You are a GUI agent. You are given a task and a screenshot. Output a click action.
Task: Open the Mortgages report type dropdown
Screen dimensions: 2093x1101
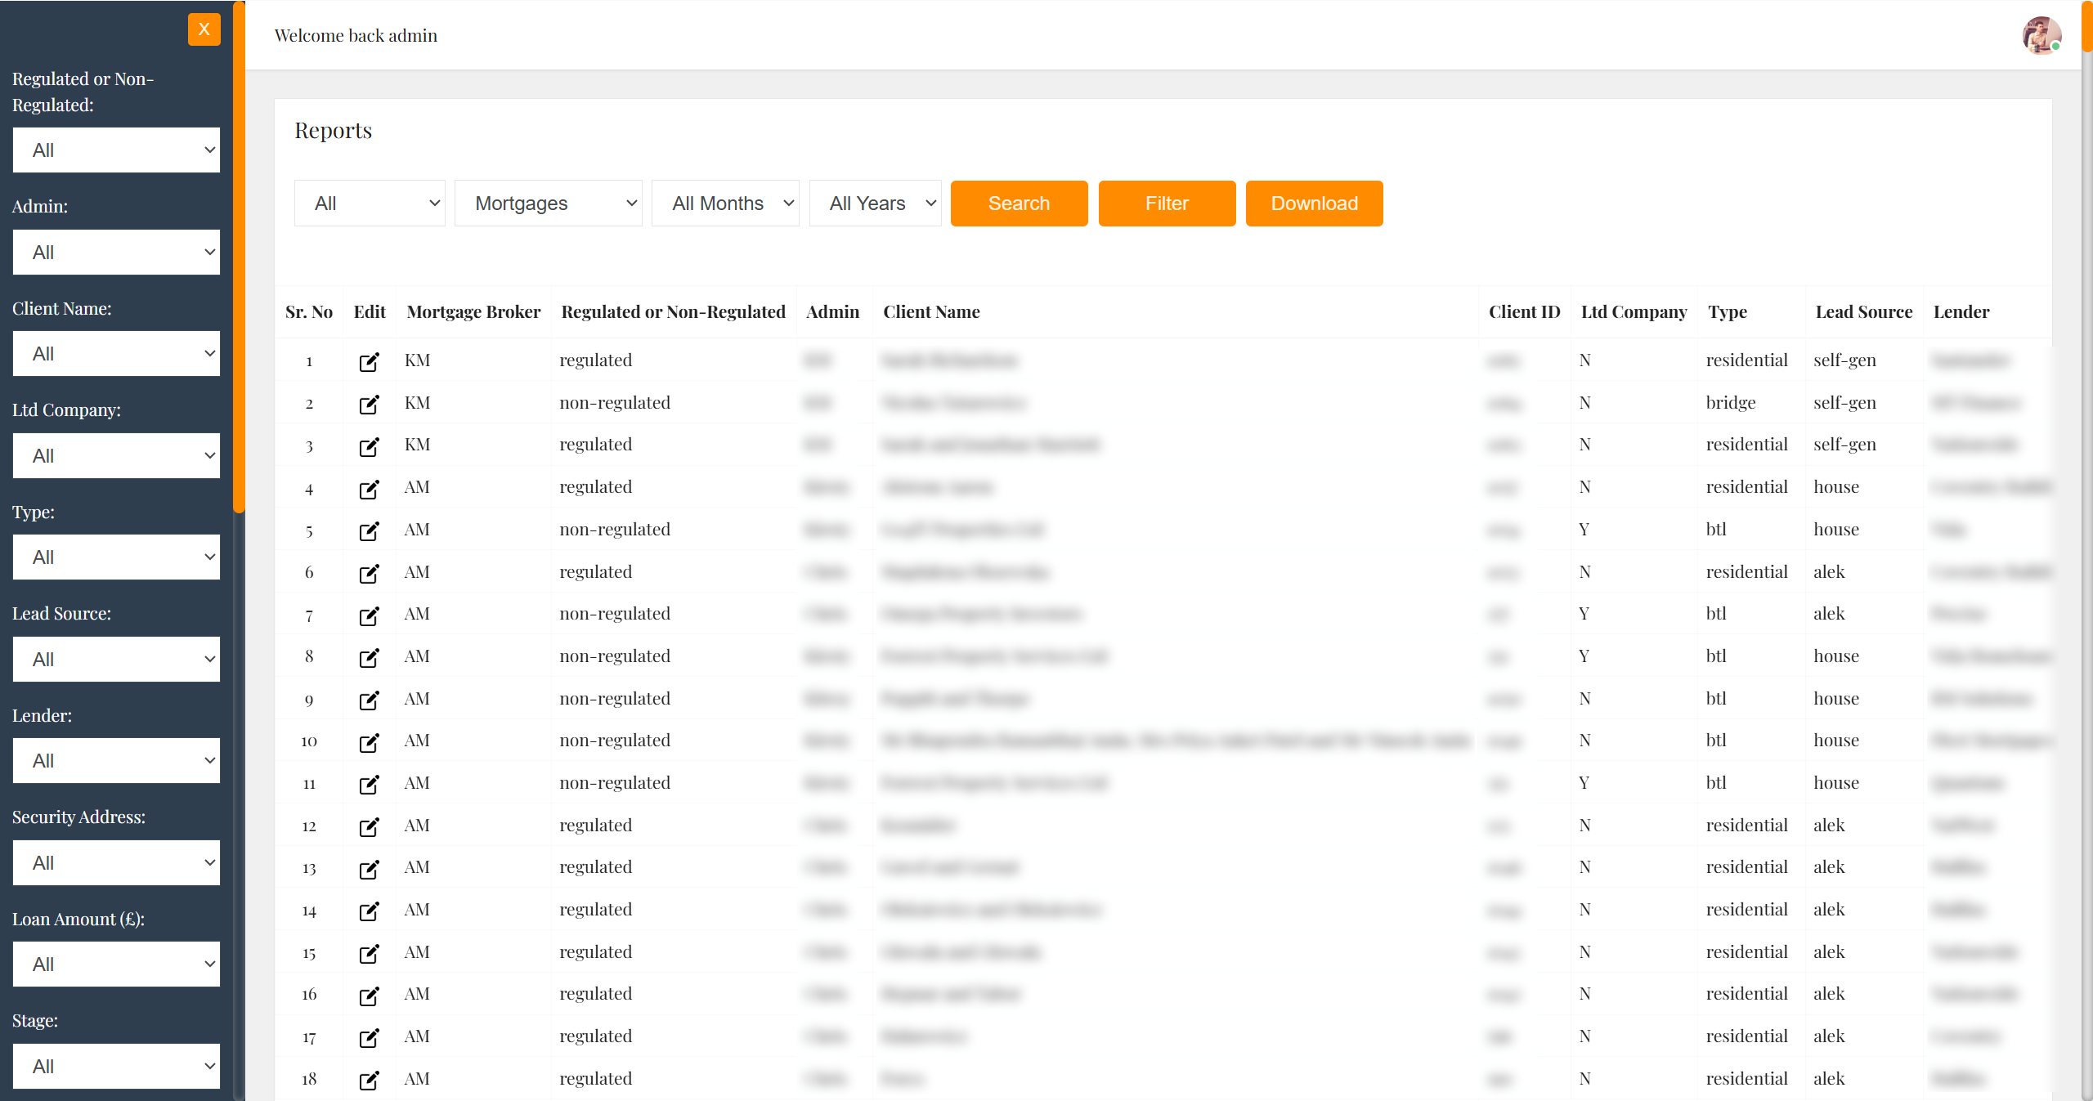pyautogui.click(x=548, y=204)
